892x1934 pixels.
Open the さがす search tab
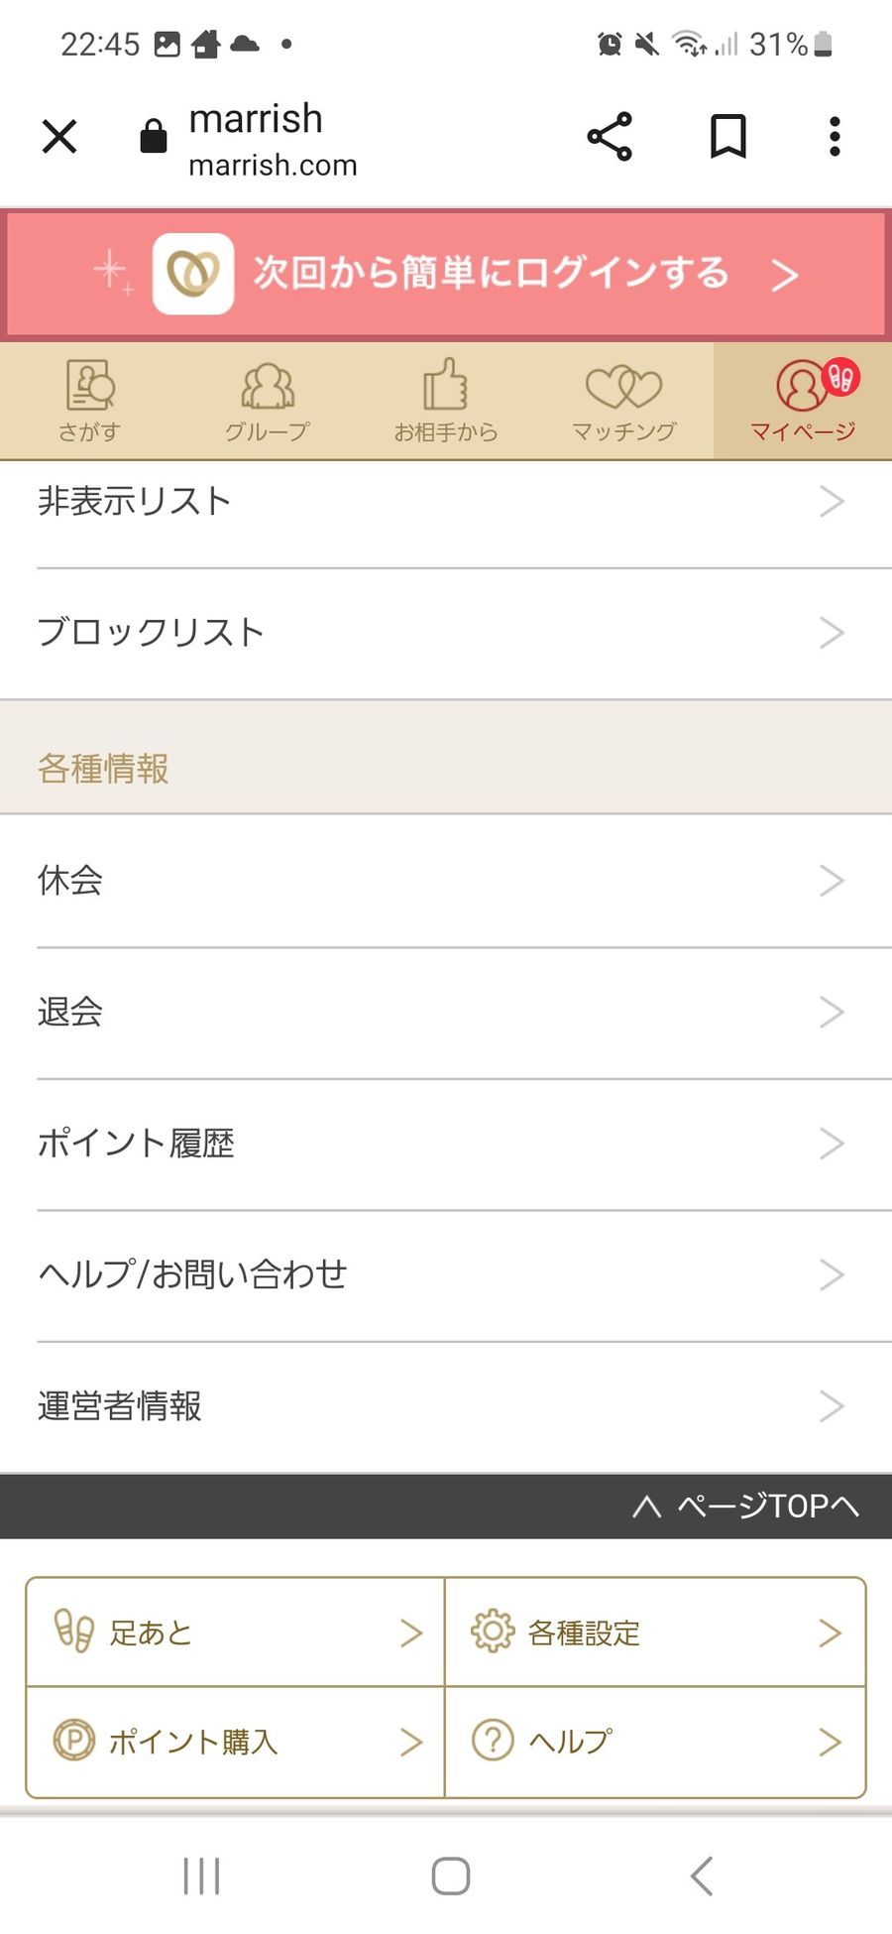click(x=89, y=401)
